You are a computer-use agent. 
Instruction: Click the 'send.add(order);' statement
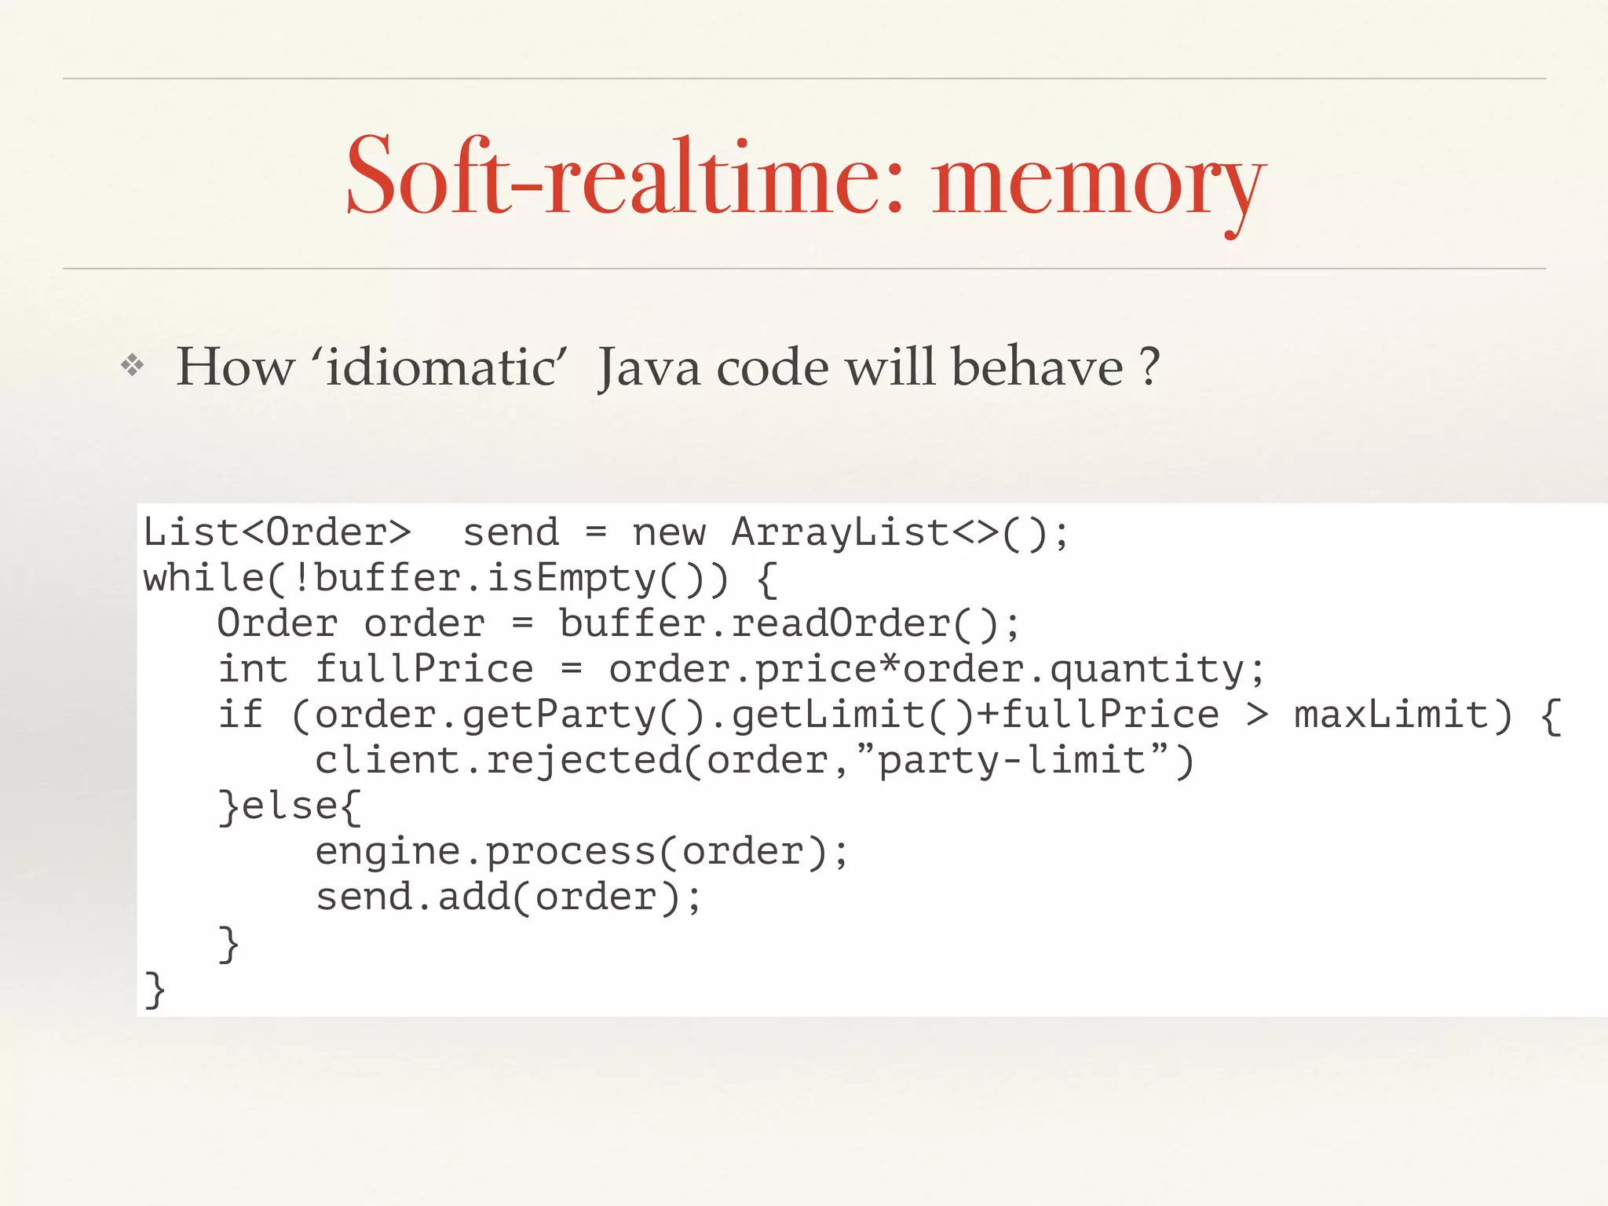click(508, 897)
